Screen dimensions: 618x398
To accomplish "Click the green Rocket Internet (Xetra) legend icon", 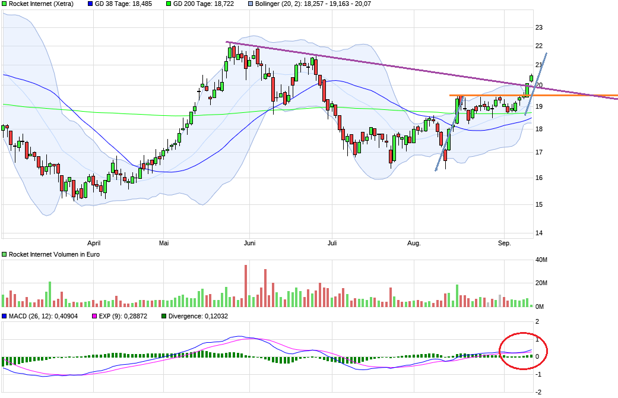I will (x=5, y=5).
